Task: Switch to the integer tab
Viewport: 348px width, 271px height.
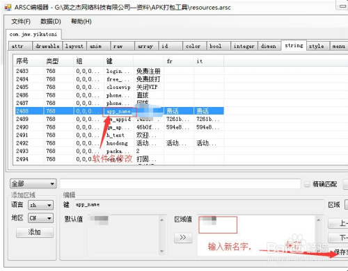Action: click(x=244, y=46)
